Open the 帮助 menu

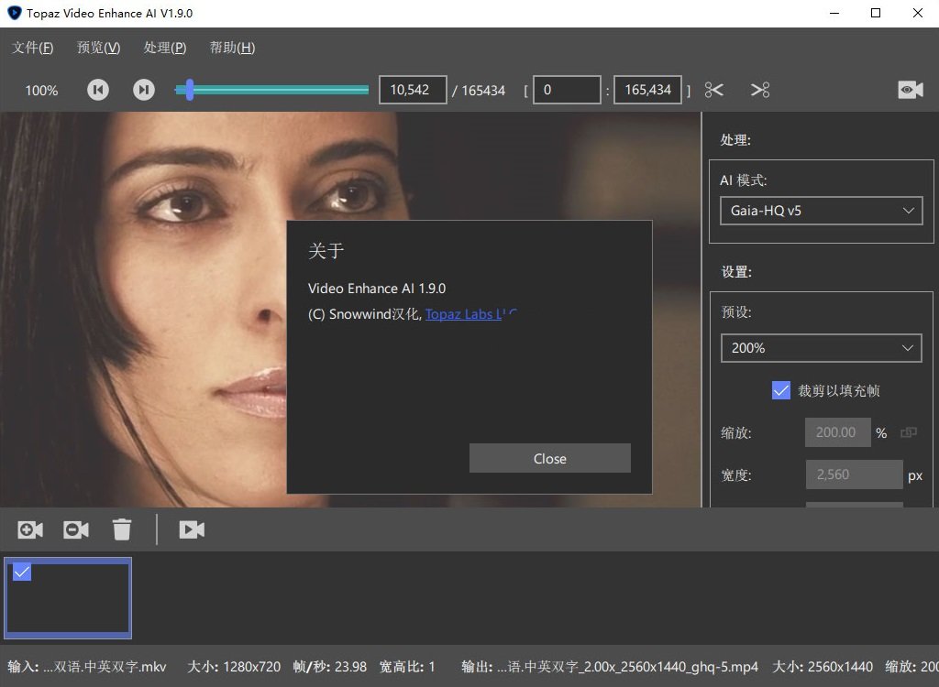[232, 48]
